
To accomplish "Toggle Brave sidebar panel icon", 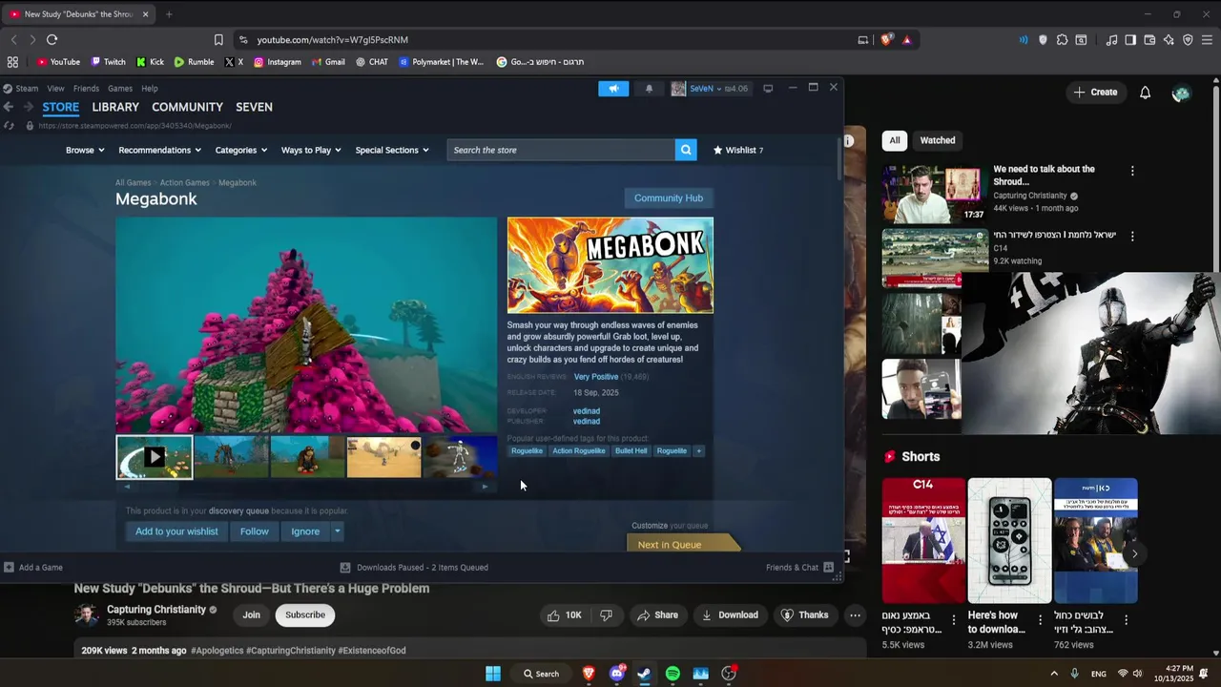I will click(x=1130, y=40).
